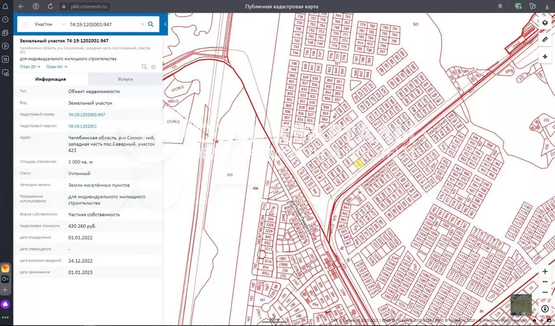Image resolution: width=555 pixels, height=326 pixels.
Task: Click the page title Публичная кадастровая карта
Action: pyautogui.click(x=282, y=6)
